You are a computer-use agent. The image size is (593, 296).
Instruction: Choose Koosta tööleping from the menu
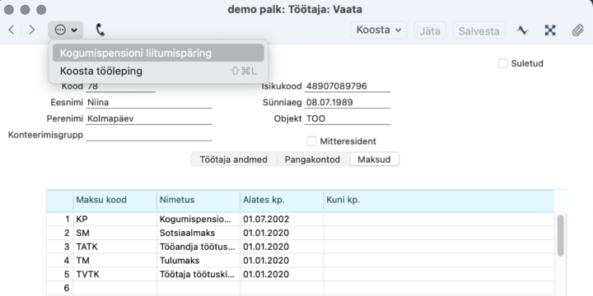(158, 71)
